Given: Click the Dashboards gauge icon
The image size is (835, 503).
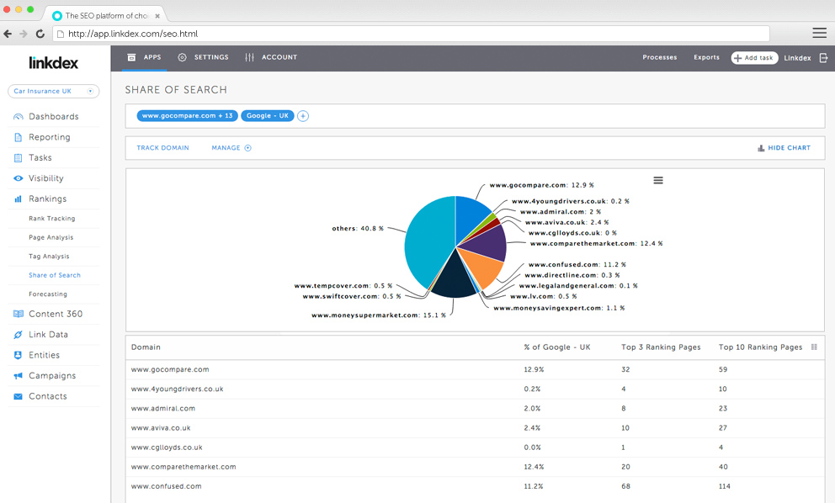Looking at the screenshot, I should pyautogui.click(x=19, y=117).
